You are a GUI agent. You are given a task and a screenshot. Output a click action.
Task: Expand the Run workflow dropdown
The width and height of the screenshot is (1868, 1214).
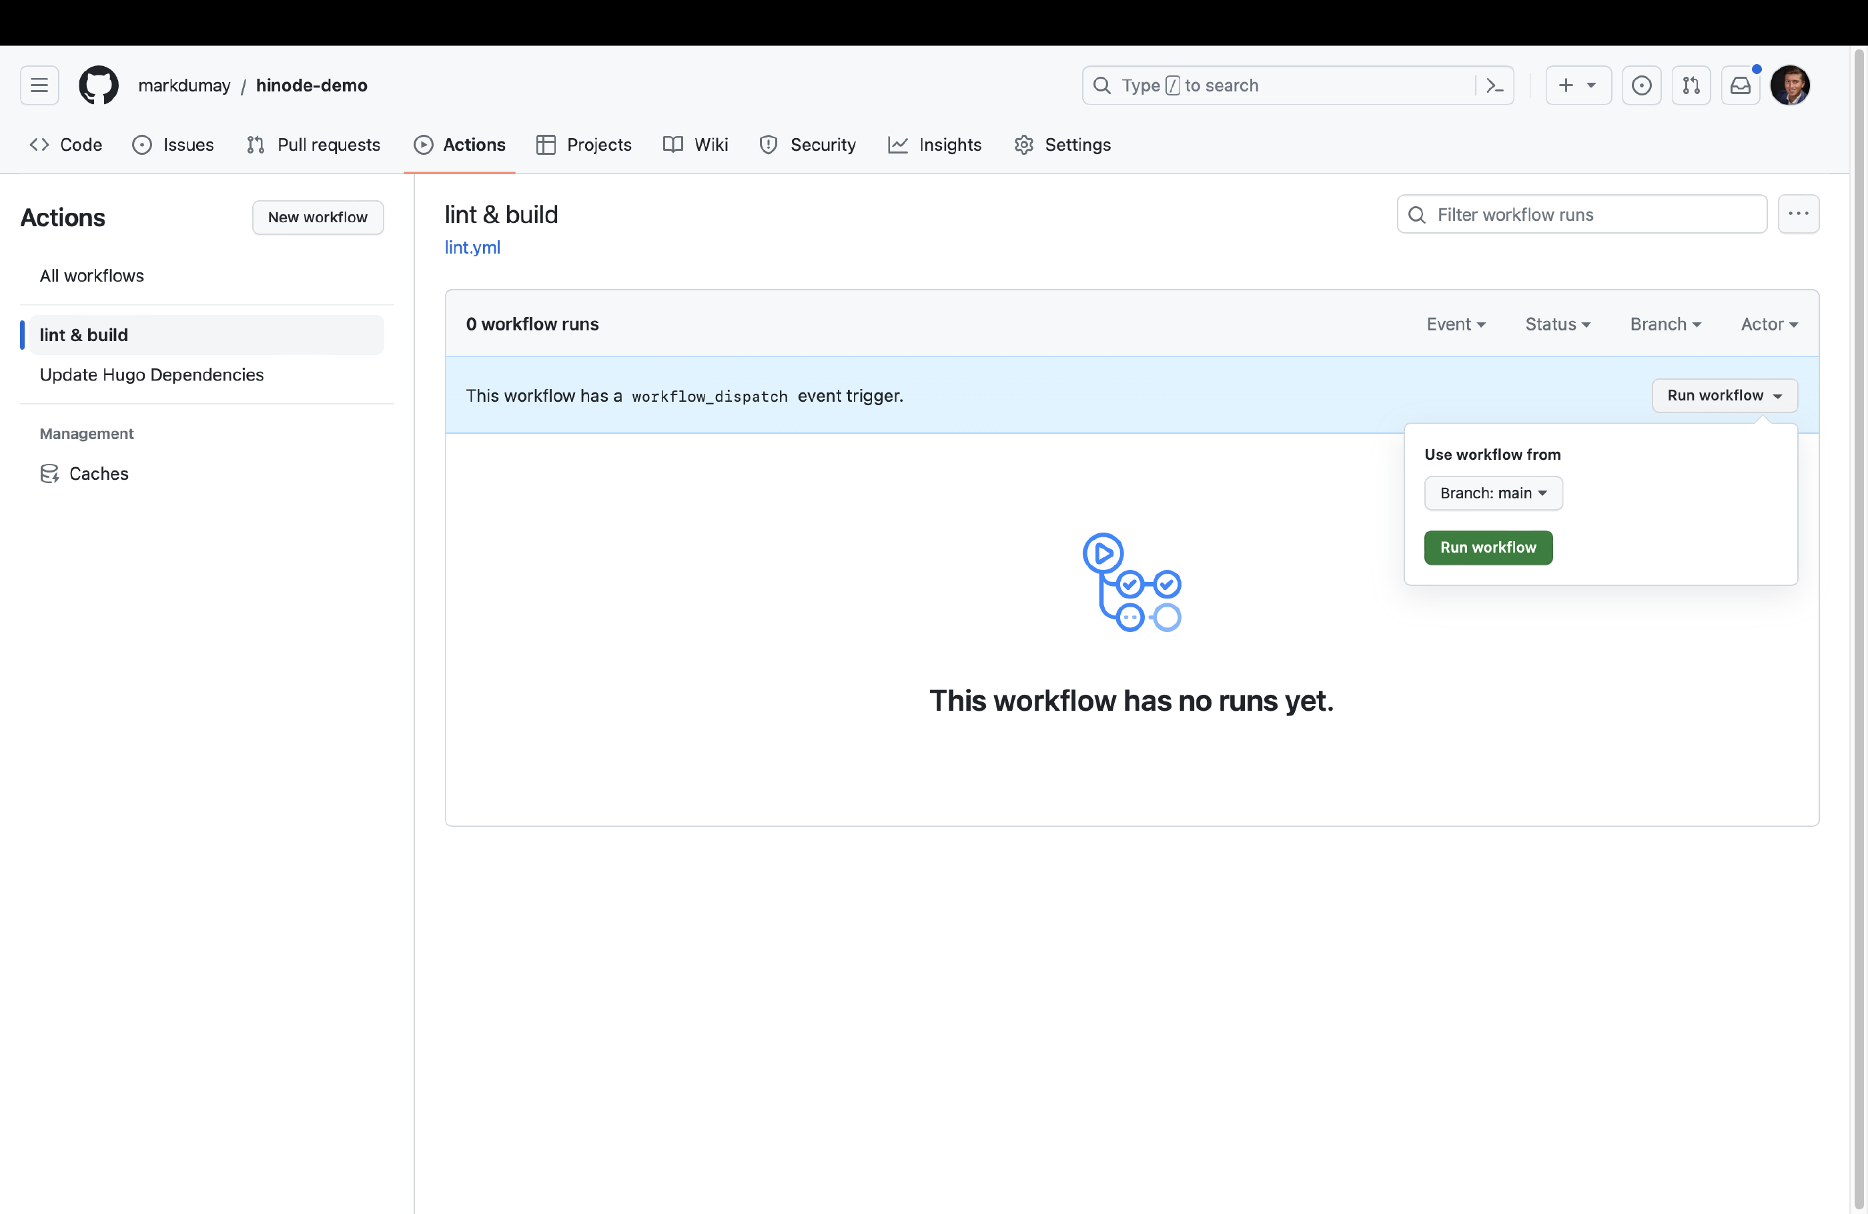1724,395
